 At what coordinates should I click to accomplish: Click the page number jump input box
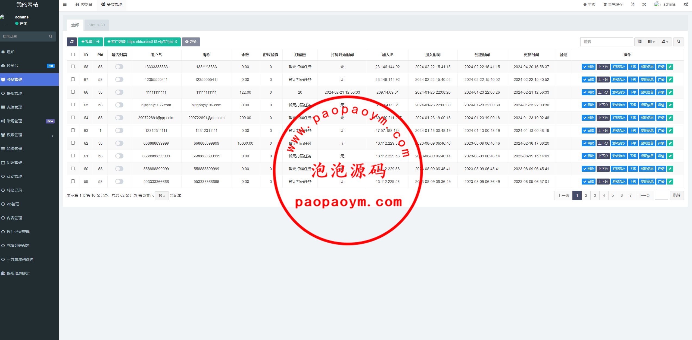coord(662,195)
